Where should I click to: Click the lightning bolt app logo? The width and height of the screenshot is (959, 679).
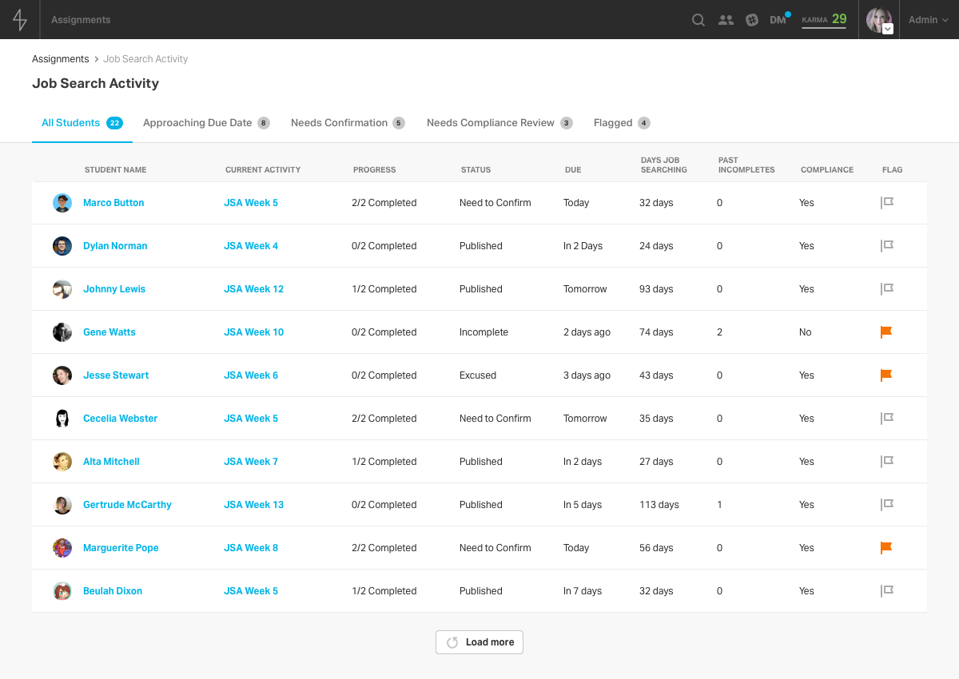(x=18, y=19)
